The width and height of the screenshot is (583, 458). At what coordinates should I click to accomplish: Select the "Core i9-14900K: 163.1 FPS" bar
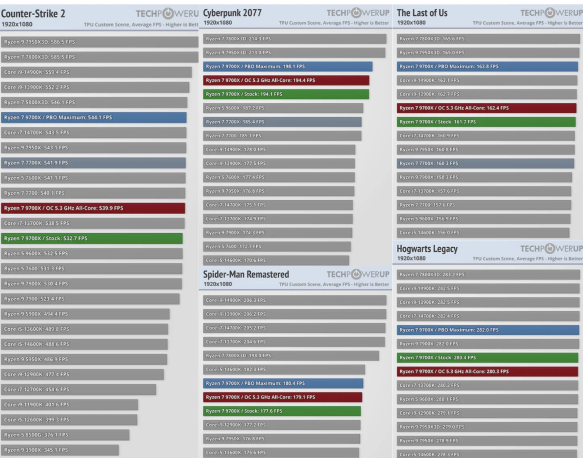point(487,80)
